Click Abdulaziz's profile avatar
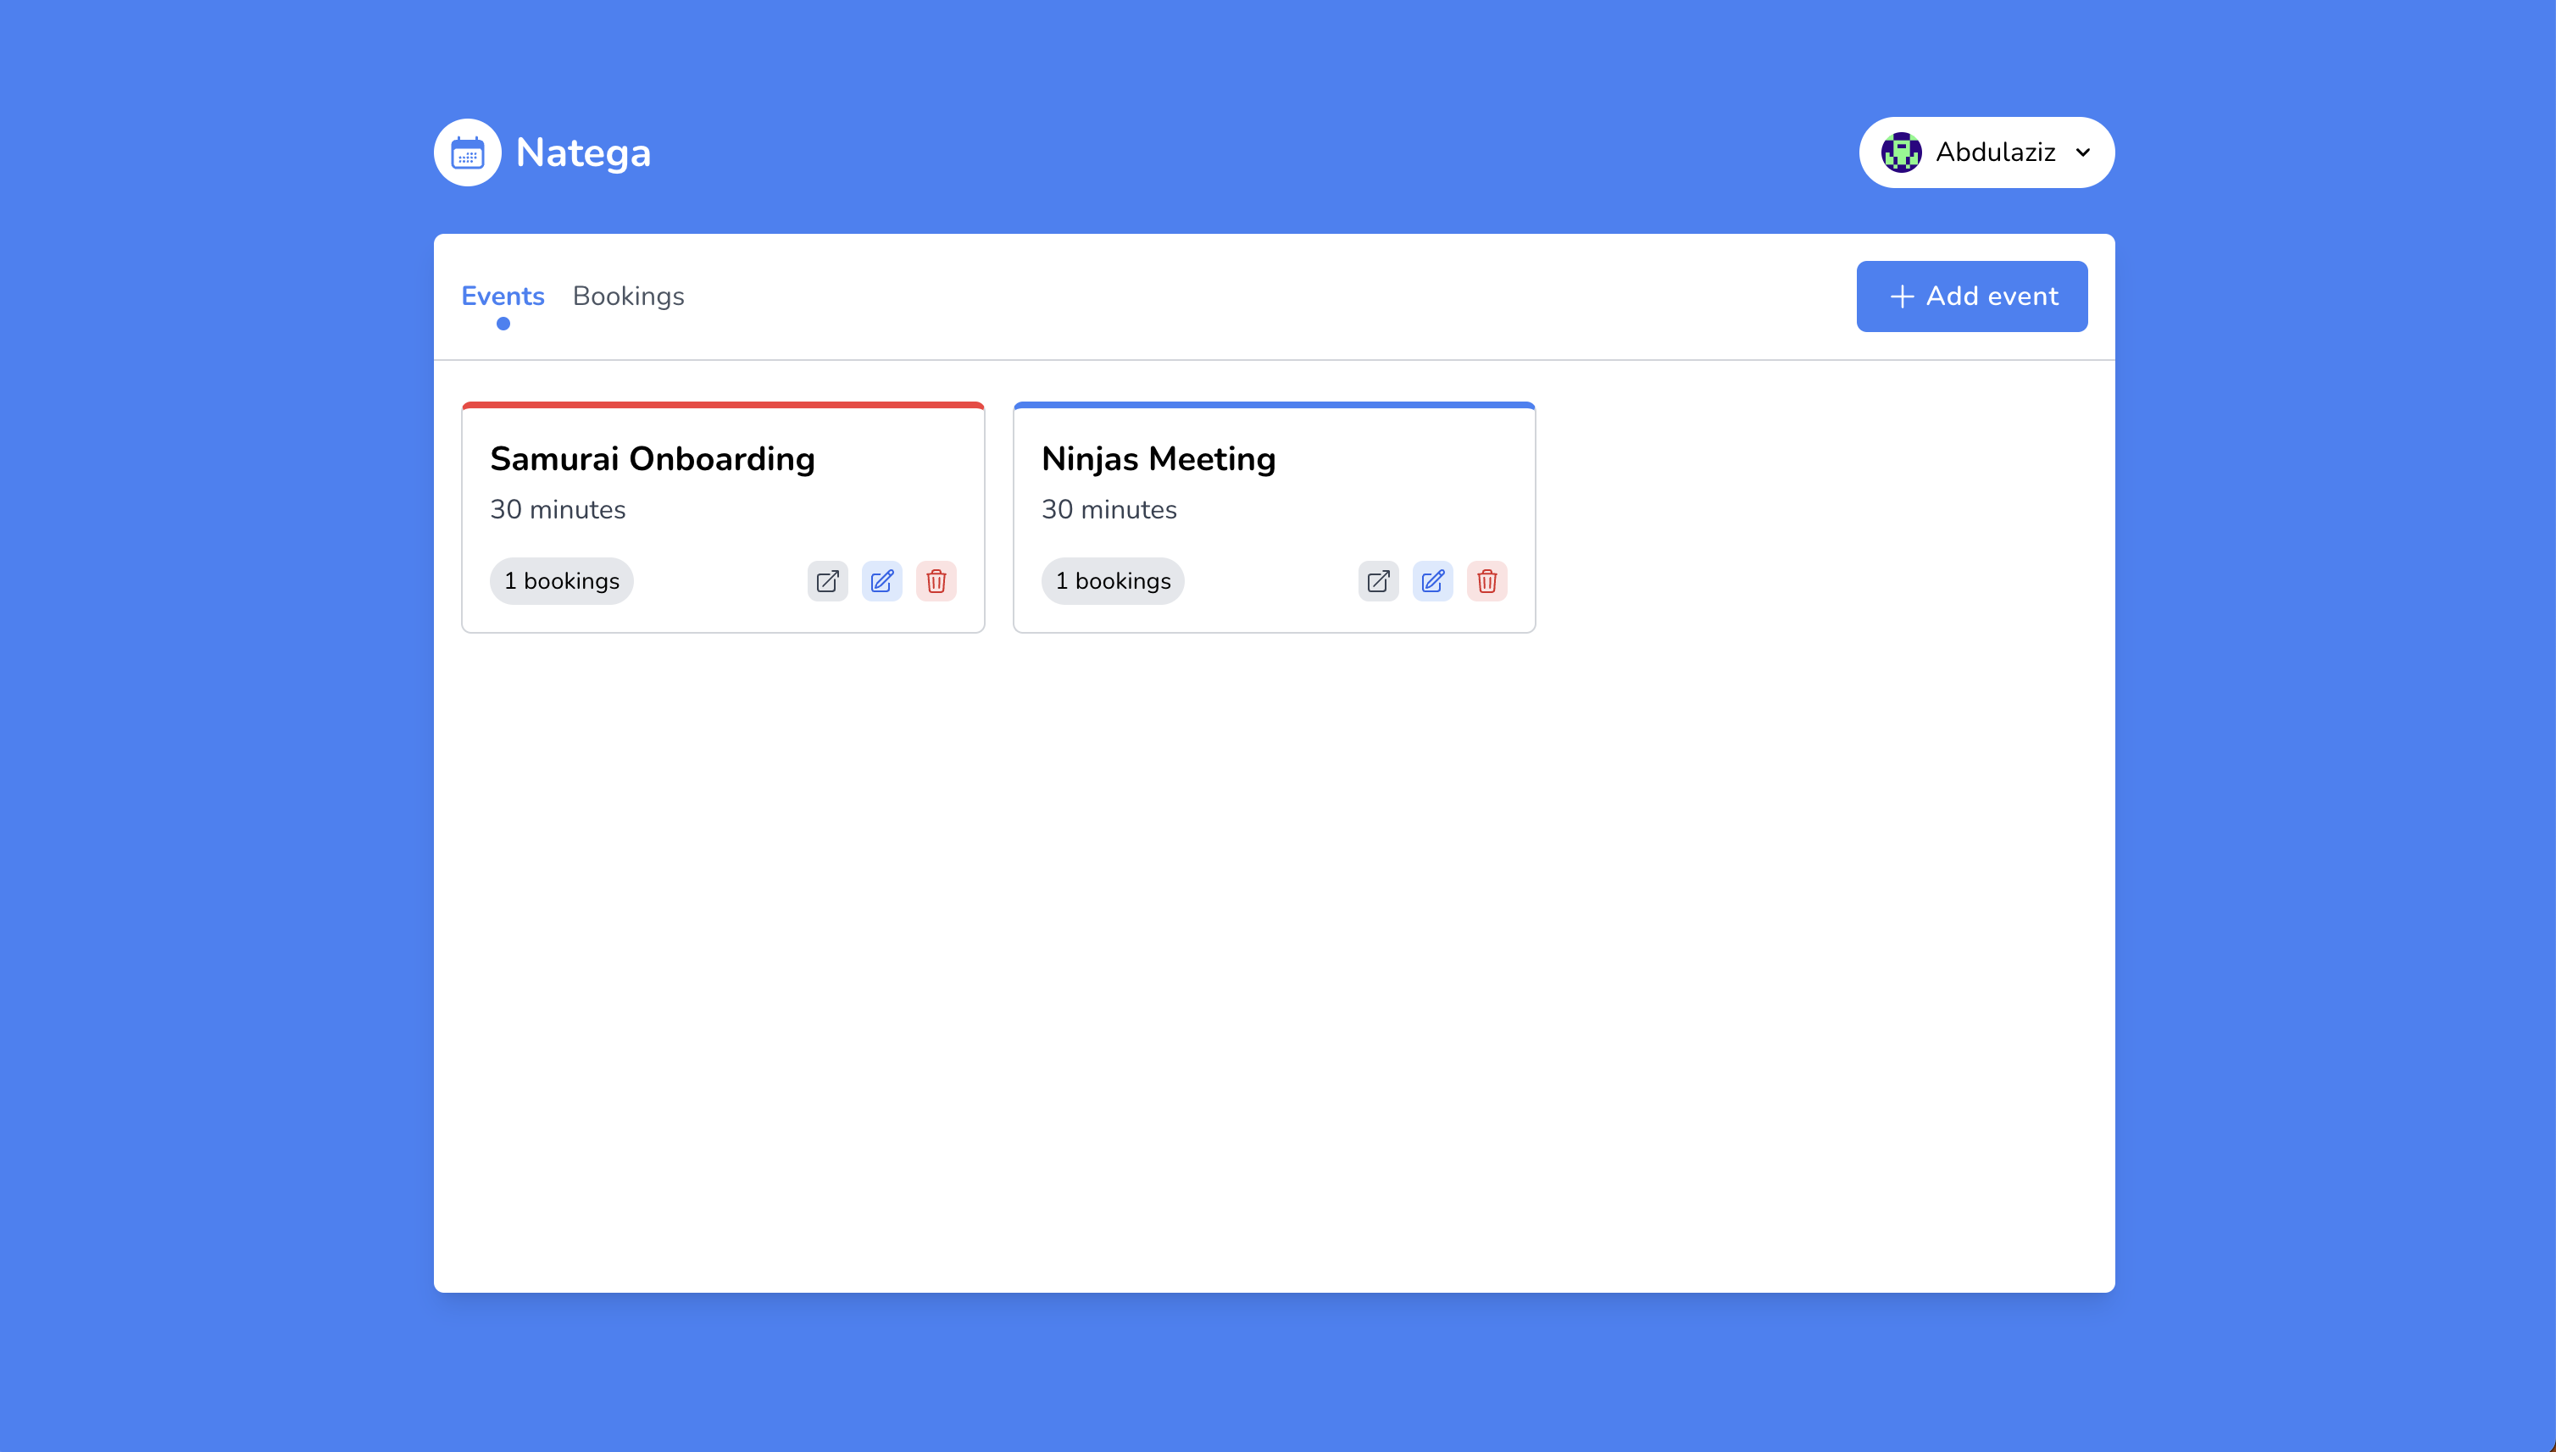 [1903, 152]
